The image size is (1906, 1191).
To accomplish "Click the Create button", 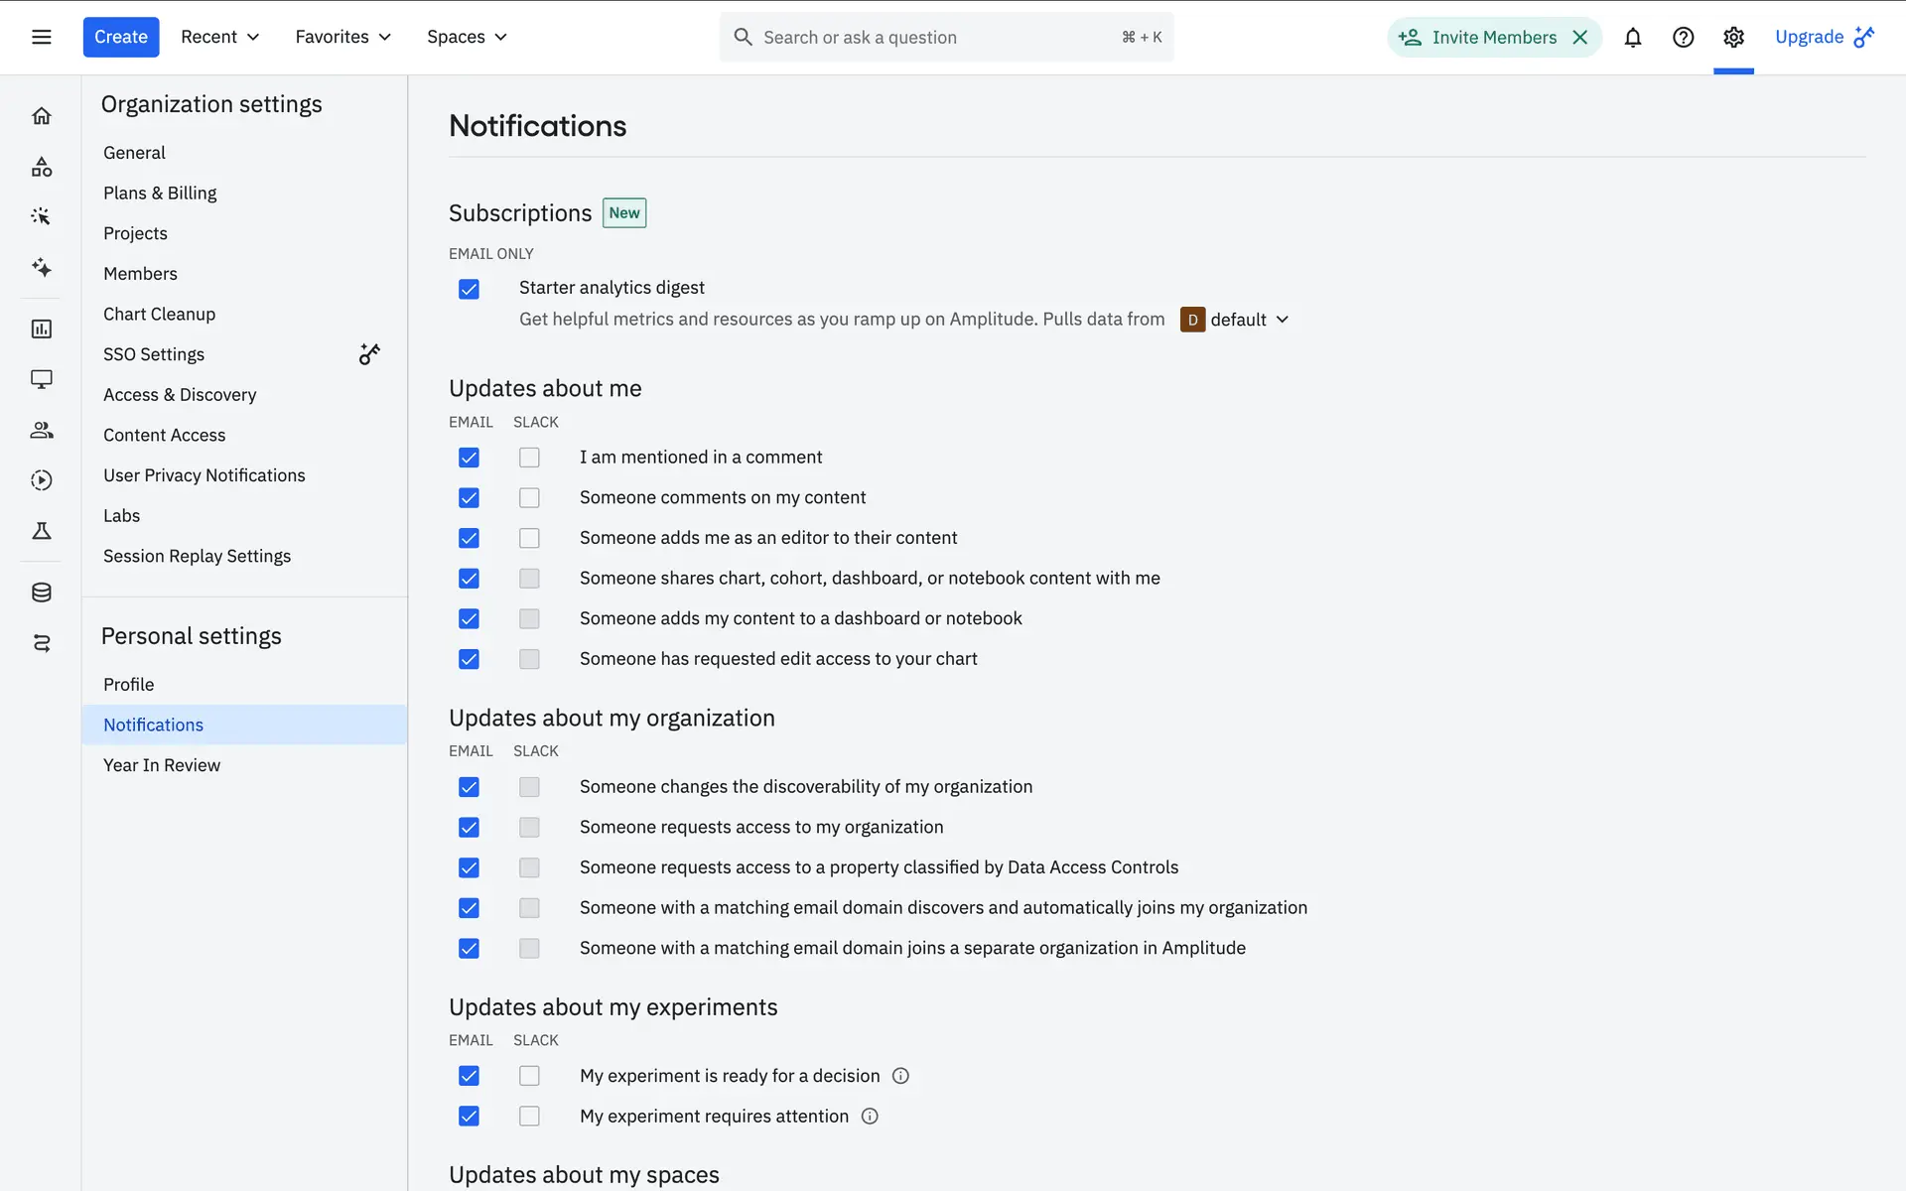I will [x=121, y=38].
